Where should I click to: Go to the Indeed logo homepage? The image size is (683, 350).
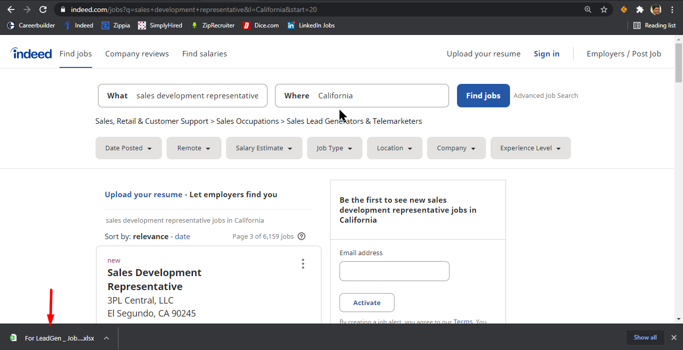[x=31, y=53]
